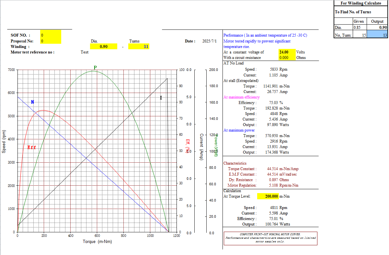Select the calculated efficiency value 75.01
The image size is (389, 255).
coord(274,219)
